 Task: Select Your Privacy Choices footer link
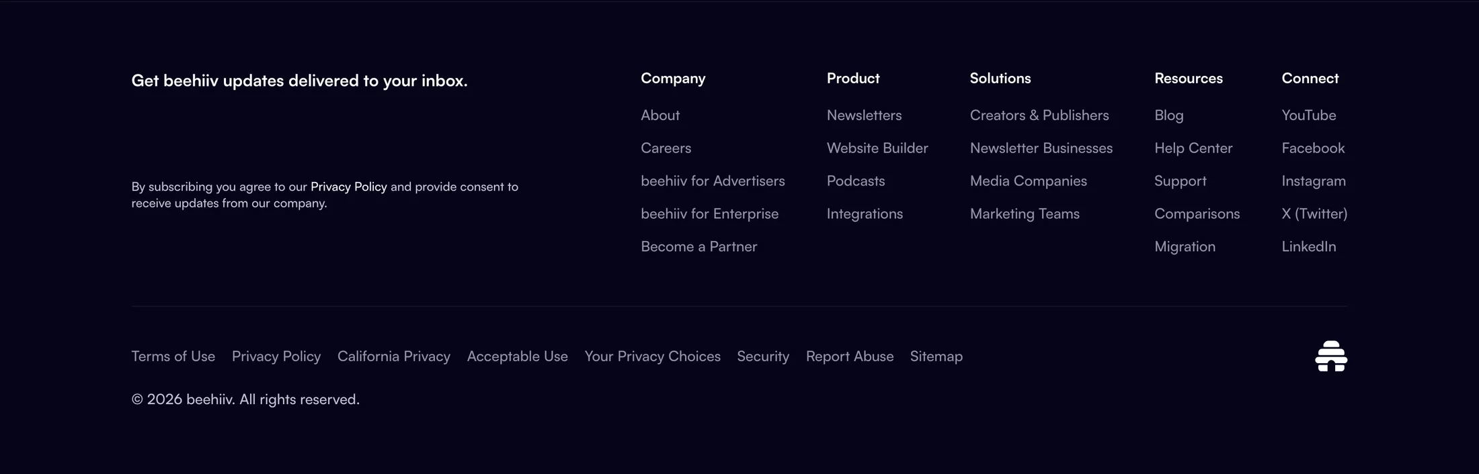652,357
